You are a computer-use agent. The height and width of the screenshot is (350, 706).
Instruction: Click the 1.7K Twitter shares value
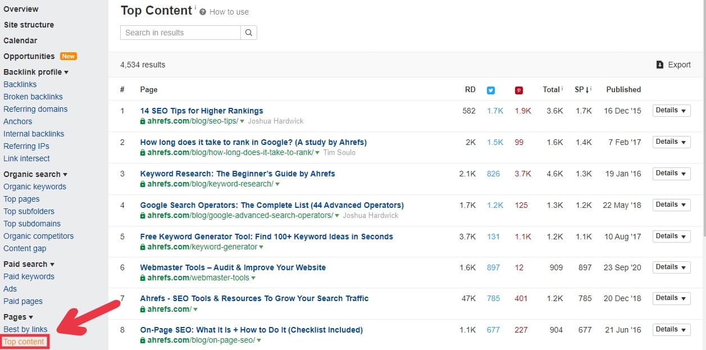tap(495, 111)
